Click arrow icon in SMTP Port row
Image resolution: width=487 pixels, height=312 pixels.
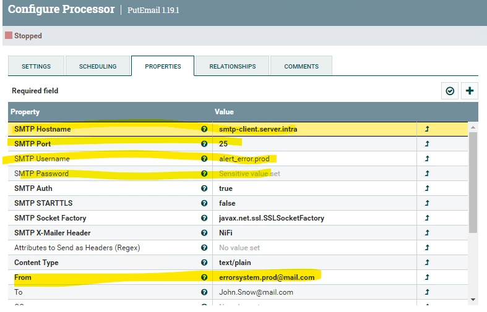point(427,143)
